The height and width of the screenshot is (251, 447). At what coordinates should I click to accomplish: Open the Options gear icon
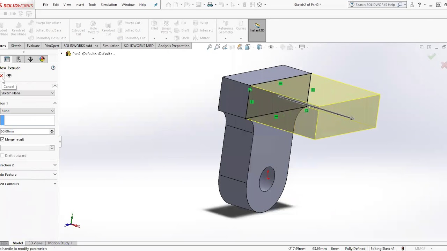[259, 5]
